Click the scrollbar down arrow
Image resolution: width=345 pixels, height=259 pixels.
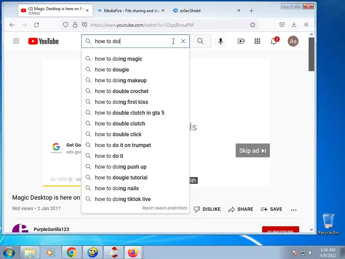tap(311, 230)
